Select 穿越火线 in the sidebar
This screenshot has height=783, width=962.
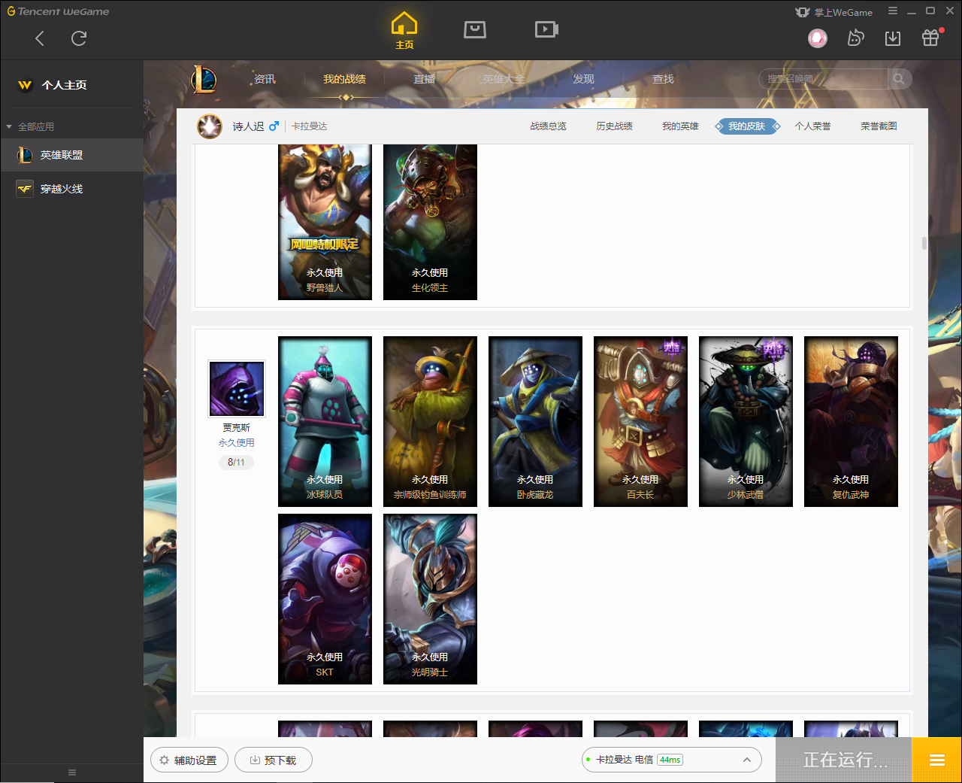point(71,189)
